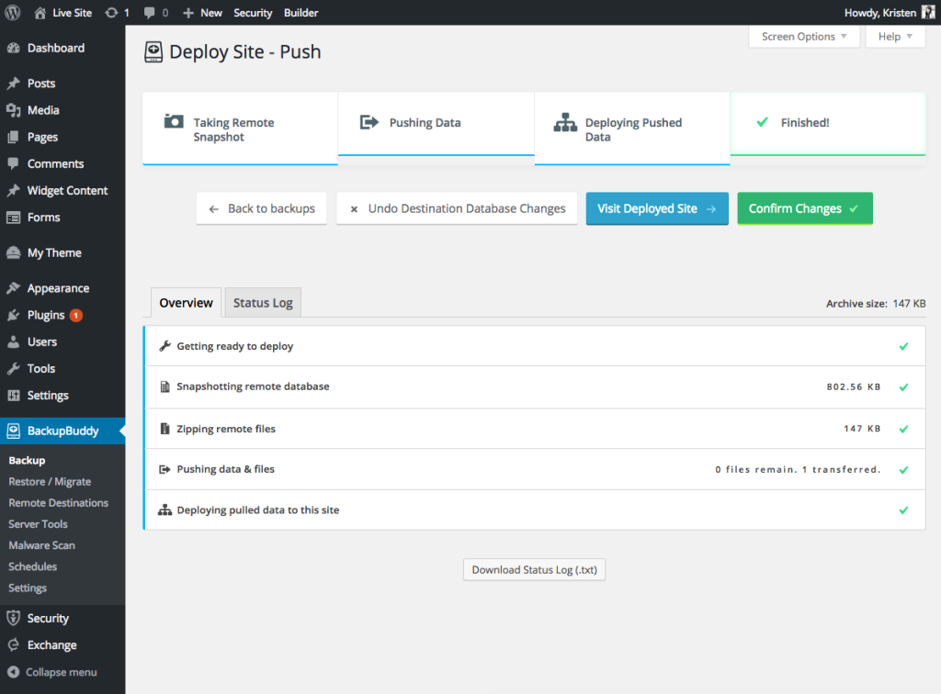
Task: Click the Tools wrench icon in sidebar
Action: click(13, 369)
